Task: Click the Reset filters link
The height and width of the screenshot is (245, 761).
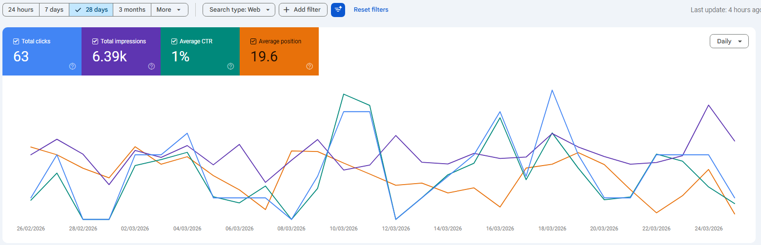Action: 371,10
